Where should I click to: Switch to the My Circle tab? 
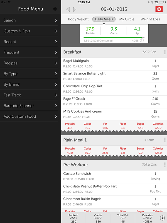click(x=127, y=19)
